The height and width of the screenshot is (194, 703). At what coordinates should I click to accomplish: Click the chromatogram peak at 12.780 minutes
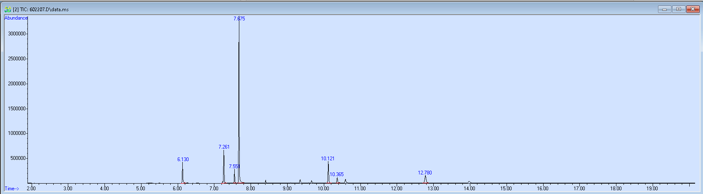(x=425, y=179)
